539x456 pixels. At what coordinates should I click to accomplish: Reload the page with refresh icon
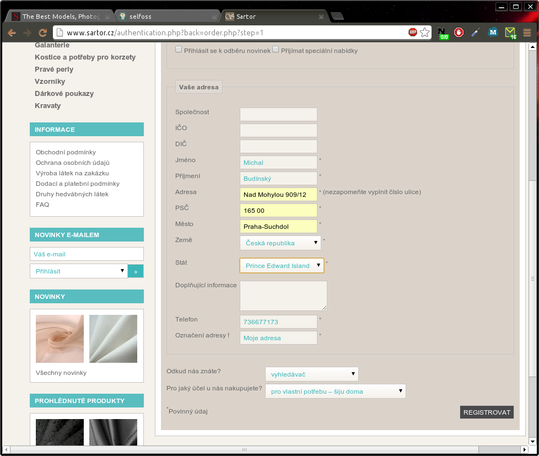click(42, 33)
